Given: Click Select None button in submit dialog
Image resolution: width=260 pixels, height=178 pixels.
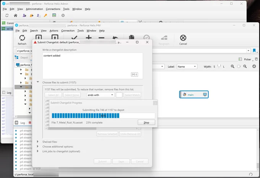Looking at the screenshot, I should click(x=72, y=95).
